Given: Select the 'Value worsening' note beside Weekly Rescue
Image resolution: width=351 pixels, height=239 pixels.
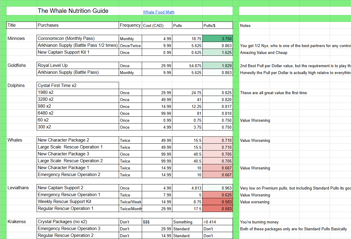Looking at the screenshot, I should pyautogui.click(x=254, y=202).
